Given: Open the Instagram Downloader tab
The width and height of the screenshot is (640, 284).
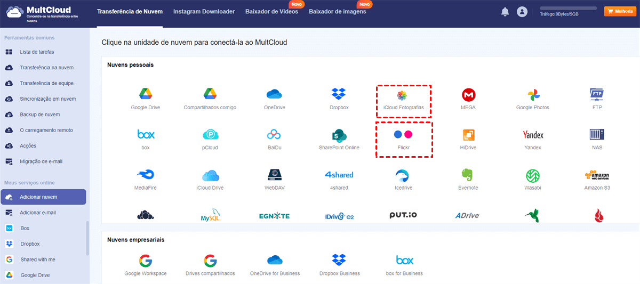Looking at the screenshot, I should pos(204,12).
